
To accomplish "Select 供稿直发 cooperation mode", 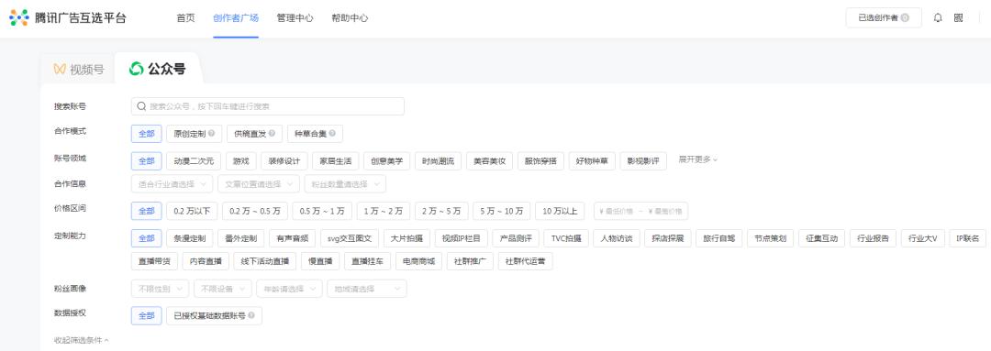I will click(255, 134).
